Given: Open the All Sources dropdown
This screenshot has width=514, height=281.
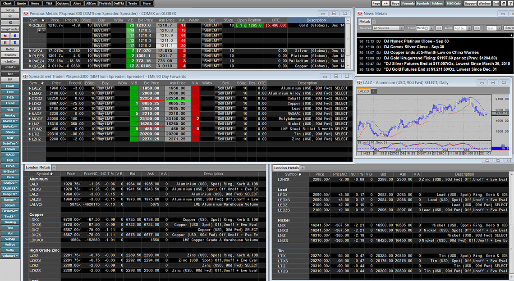Looking at the screenshot, I should (x=389, y=28).
